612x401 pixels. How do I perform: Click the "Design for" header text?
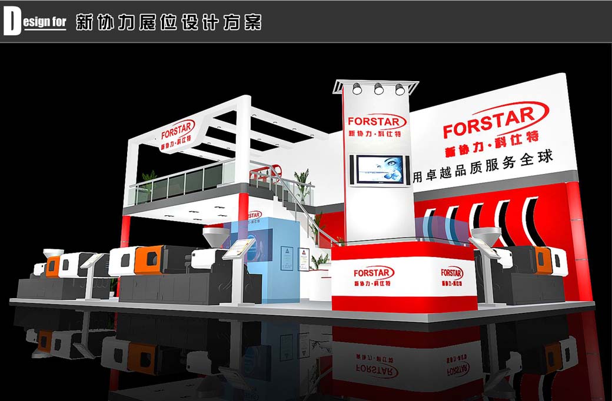[35, 22]
